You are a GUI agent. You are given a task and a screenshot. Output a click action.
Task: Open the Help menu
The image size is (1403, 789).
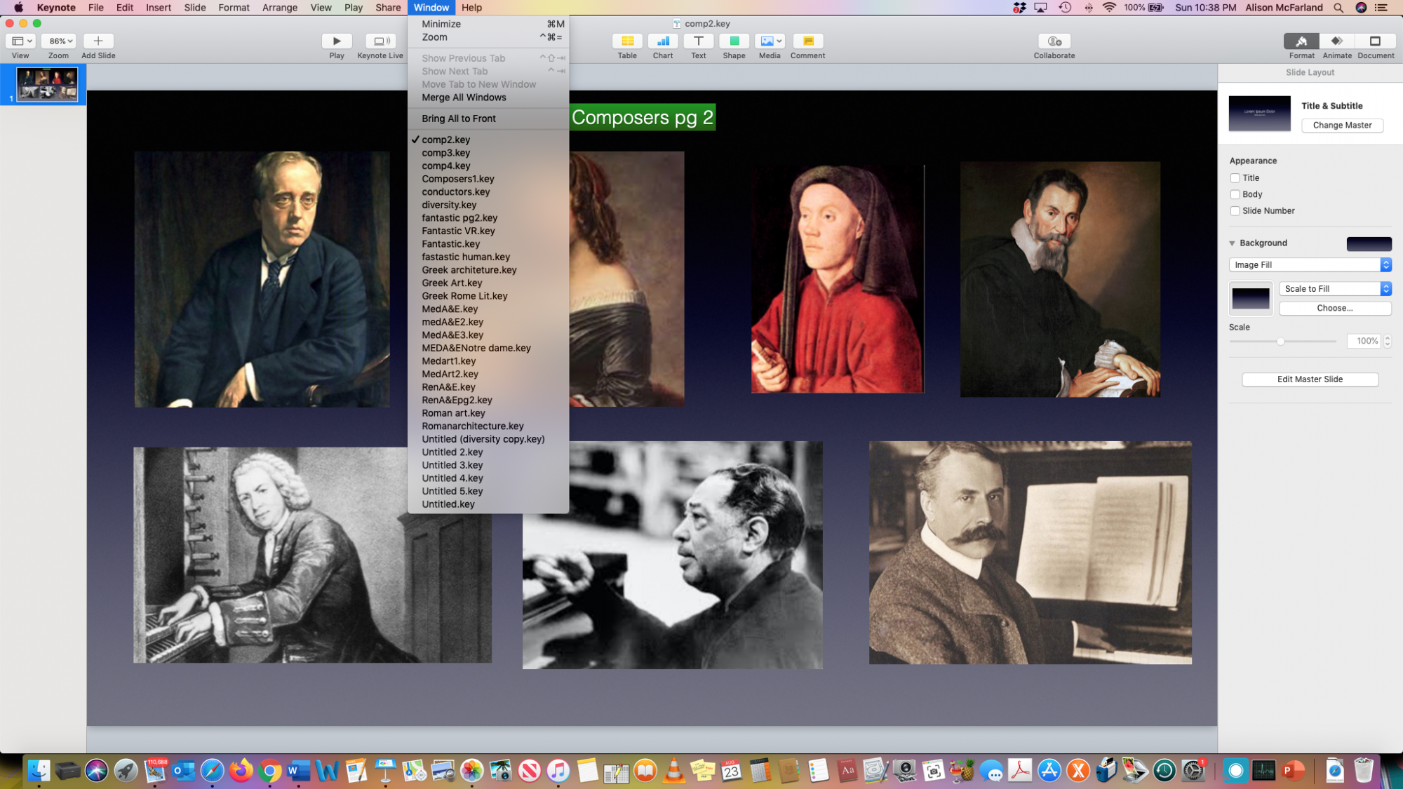pos(471,8)
